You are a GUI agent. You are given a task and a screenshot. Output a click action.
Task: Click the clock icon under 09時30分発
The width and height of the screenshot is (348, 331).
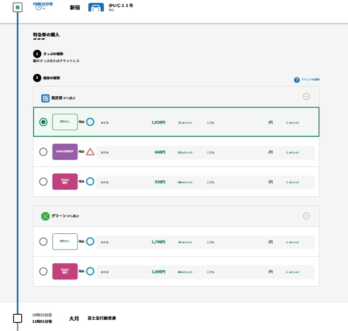[x=39, y=8]
